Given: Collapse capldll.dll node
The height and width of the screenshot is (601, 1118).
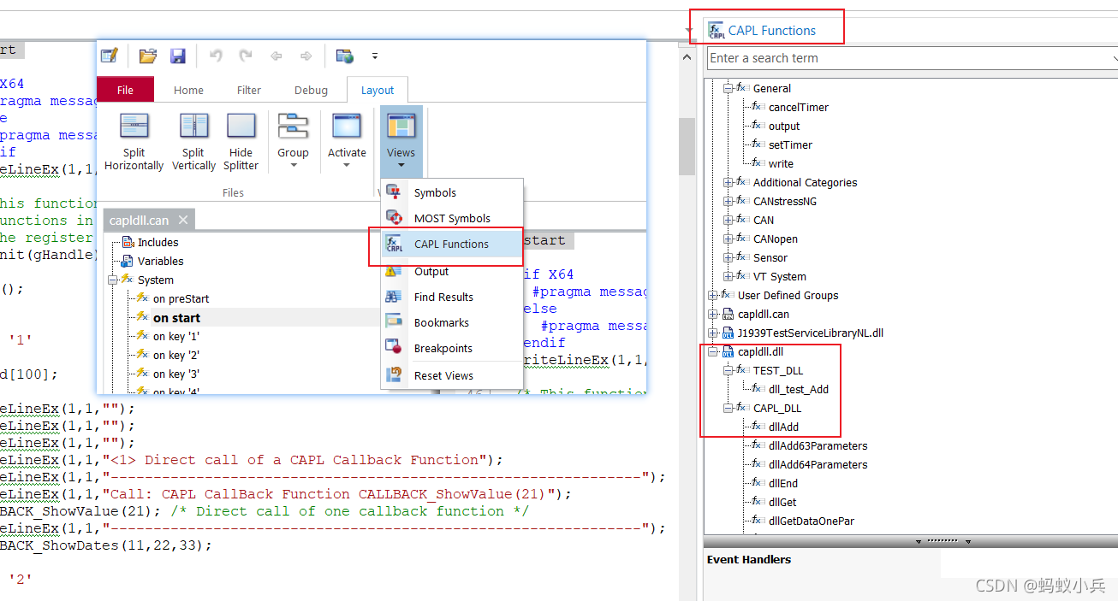Looking at the screenshot, I should pyautogui.click(x=712, y=351).
